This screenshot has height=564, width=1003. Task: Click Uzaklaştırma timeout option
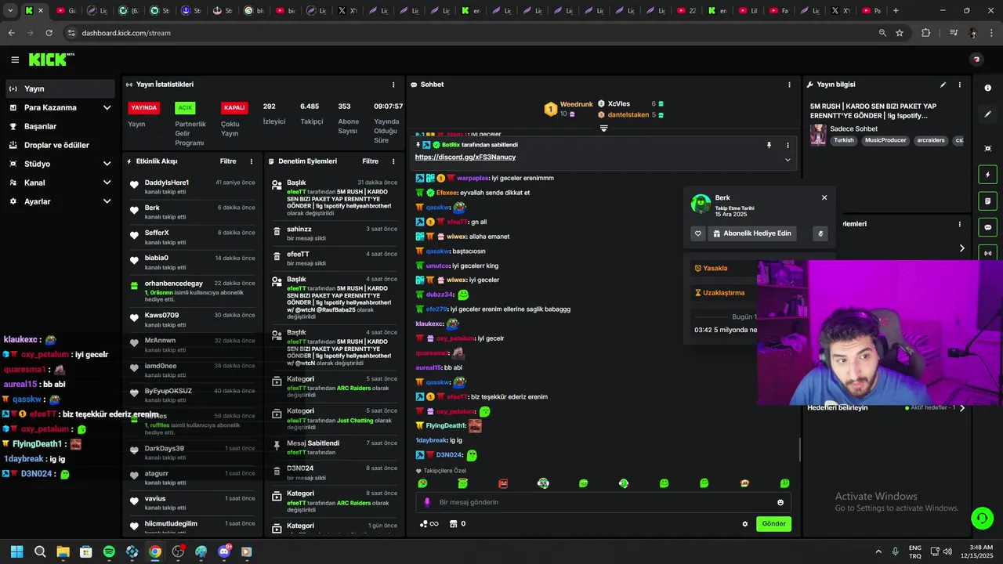pos(719,293)
